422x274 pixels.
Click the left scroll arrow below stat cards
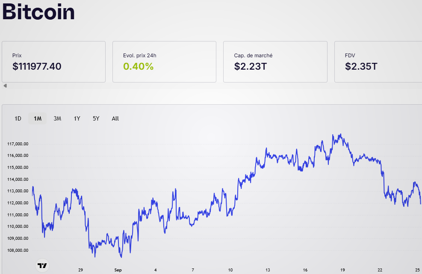[5, 86]
